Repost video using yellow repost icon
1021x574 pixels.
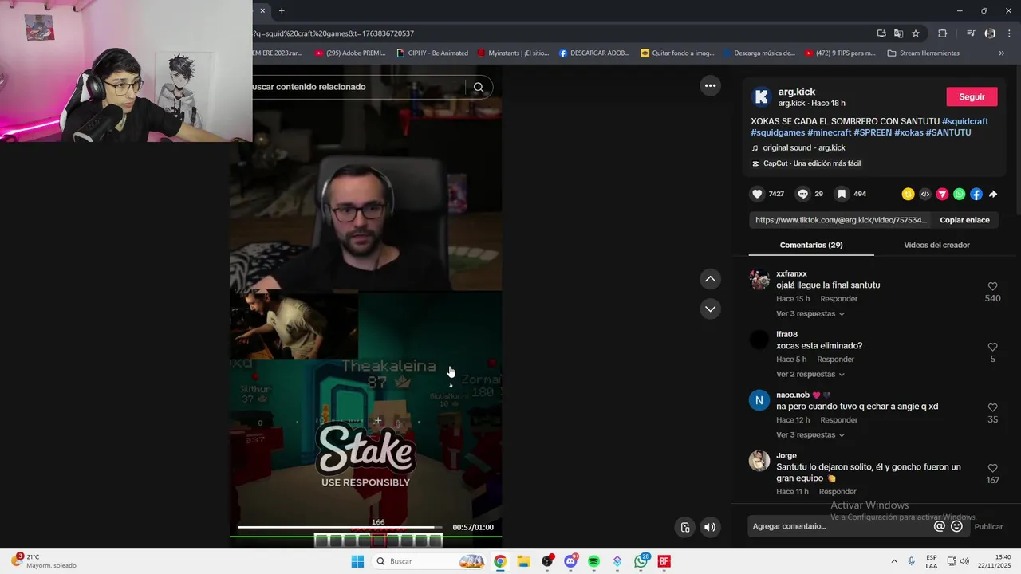[908, 194]
